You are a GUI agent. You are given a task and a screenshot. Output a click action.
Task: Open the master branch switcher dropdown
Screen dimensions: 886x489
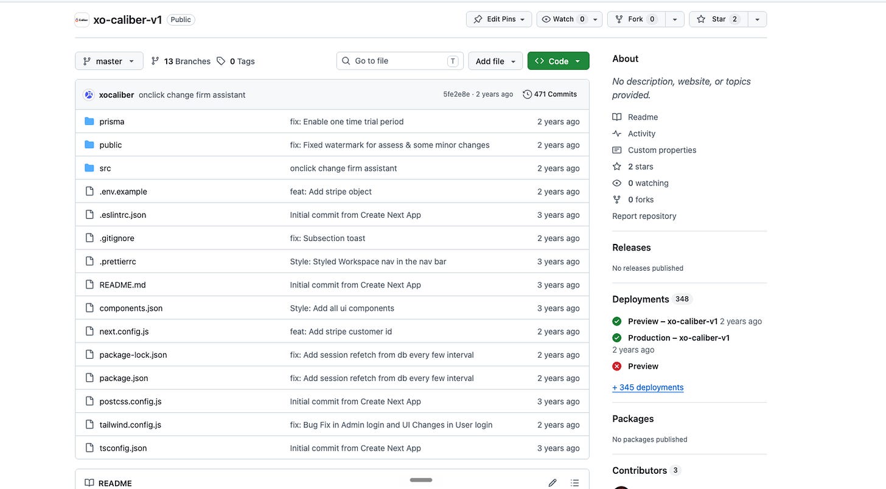[110, 61]
